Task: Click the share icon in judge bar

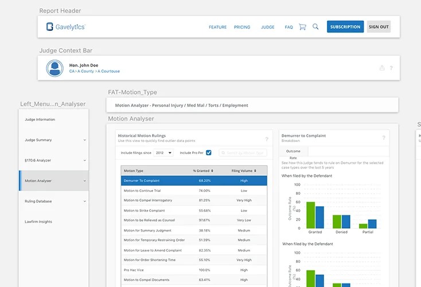Action: [382, 68]
